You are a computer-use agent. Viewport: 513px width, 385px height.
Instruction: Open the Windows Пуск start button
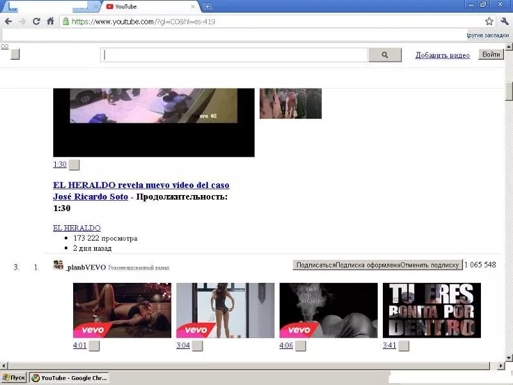[13, 378]
